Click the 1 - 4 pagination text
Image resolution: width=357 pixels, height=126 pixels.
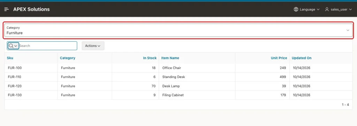[345, 105]
